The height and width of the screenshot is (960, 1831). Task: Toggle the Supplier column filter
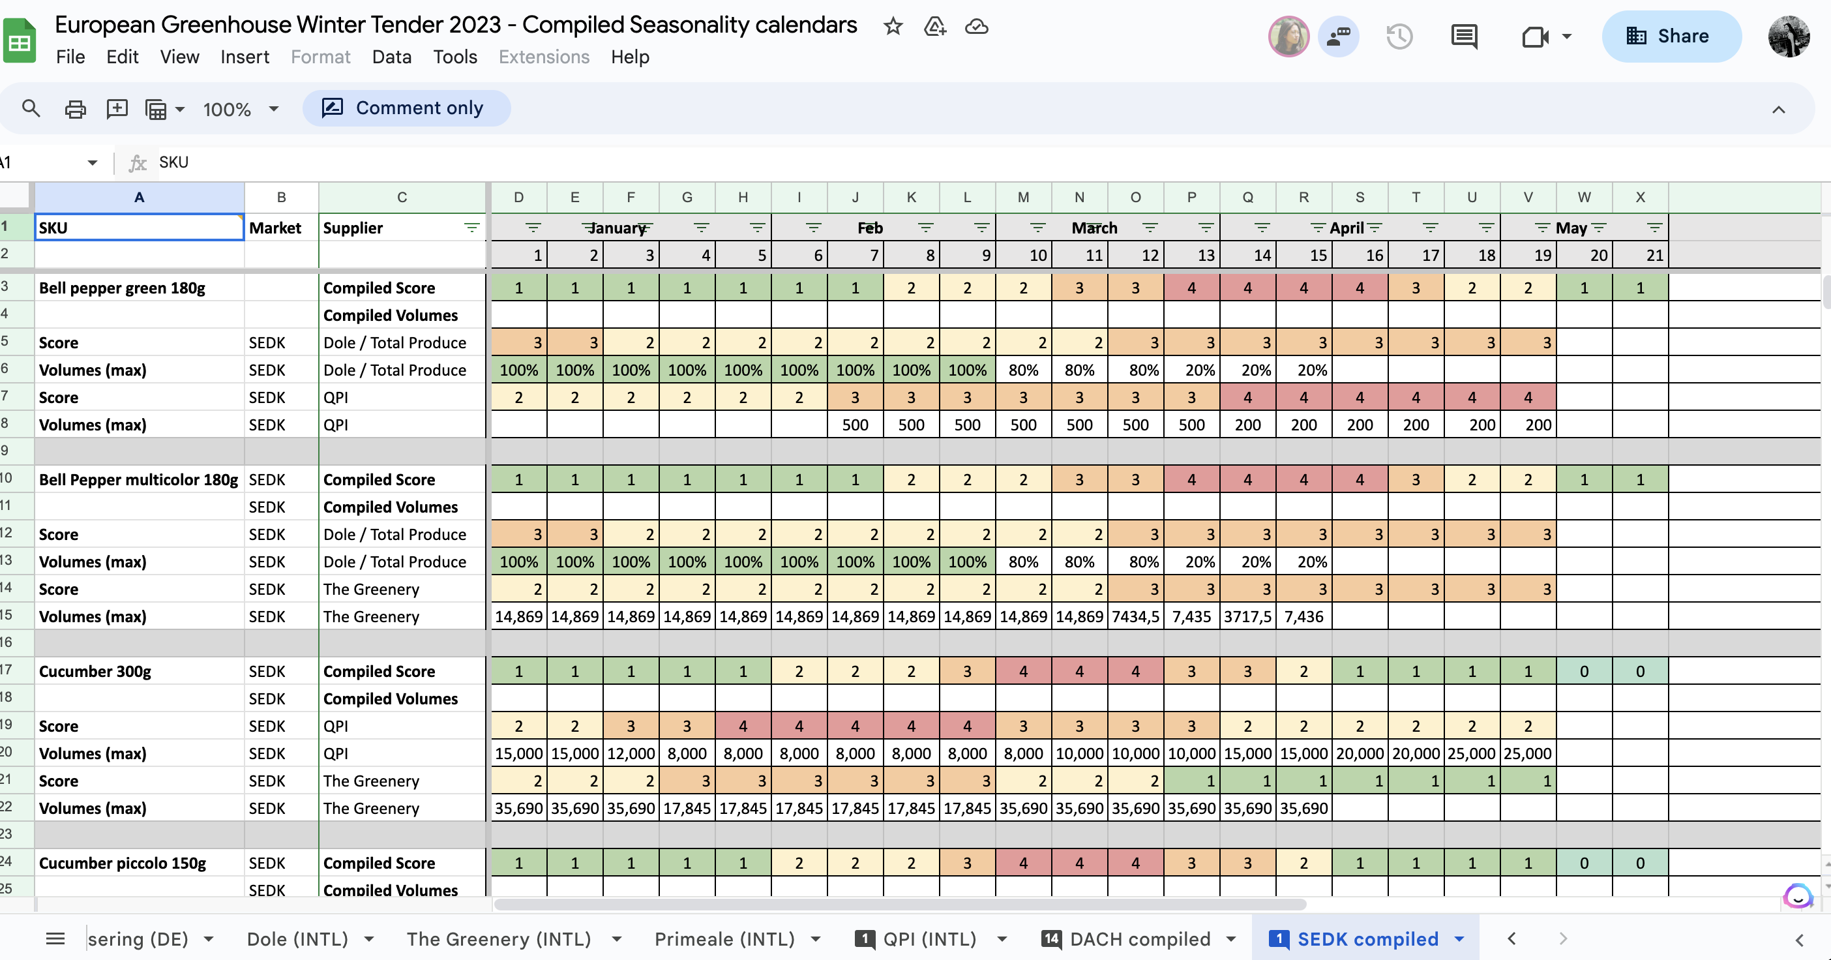(471, 228)
